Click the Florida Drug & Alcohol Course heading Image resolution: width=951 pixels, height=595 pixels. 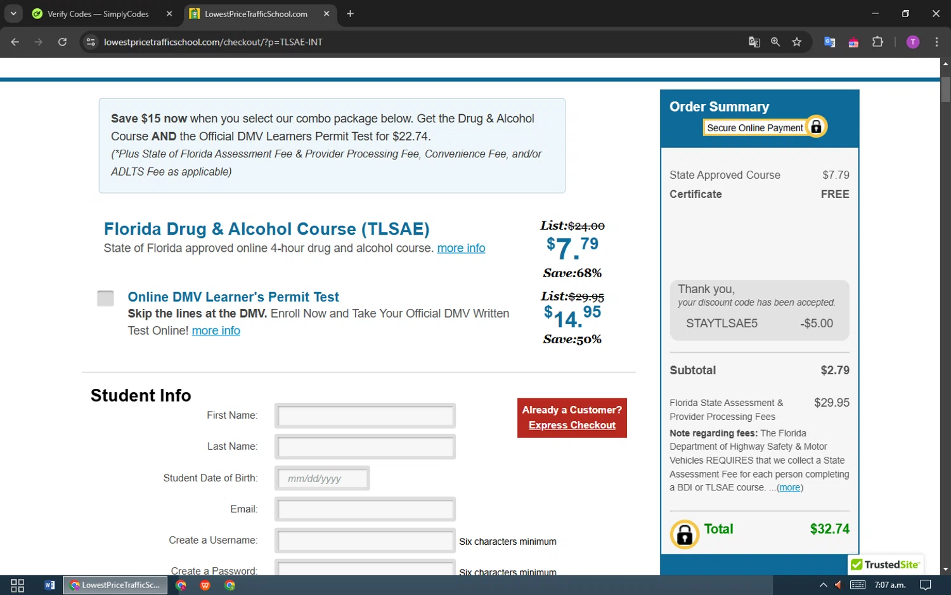tap(266, 229)
